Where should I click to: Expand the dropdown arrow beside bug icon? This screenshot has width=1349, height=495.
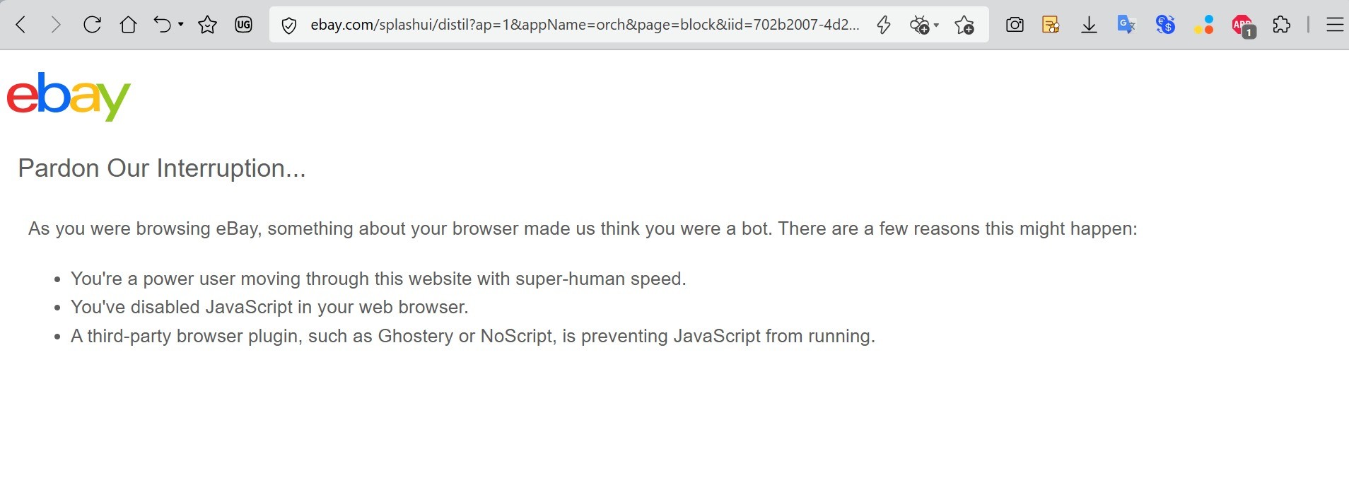tap(936, 25)
